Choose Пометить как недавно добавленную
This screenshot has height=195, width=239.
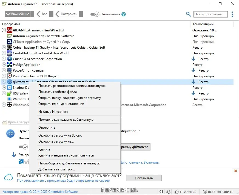(75, 120)
